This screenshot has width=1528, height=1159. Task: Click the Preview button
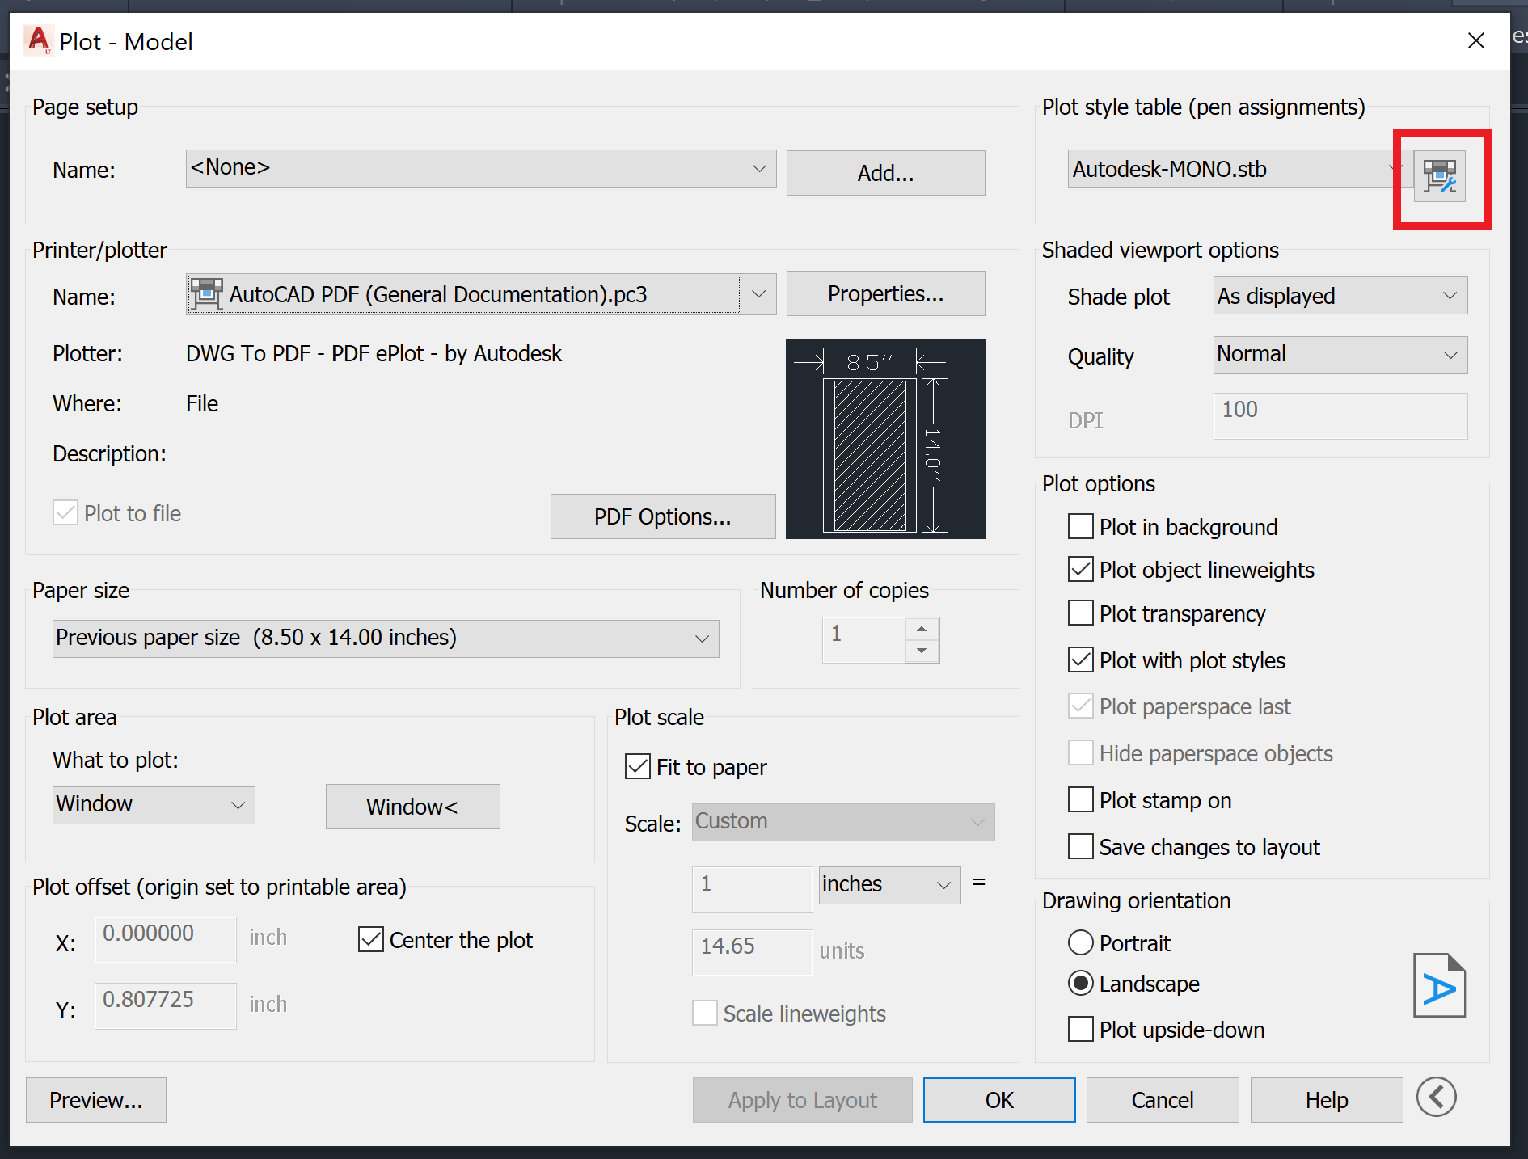95,1100
